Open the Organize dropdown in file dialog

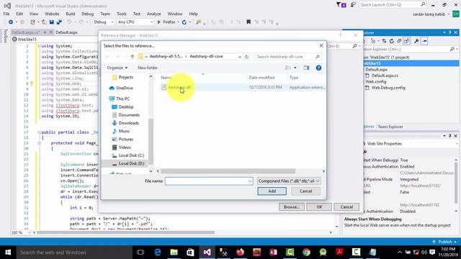[x=117, y=68]
